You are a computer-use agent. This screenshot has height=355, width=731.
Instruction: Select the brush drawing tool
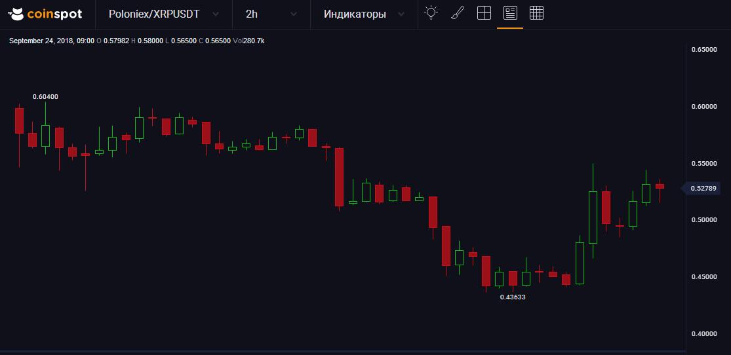(458, 13)
